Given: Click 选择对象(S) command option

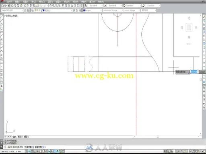Looking at the screenshot, I should 29,147.
